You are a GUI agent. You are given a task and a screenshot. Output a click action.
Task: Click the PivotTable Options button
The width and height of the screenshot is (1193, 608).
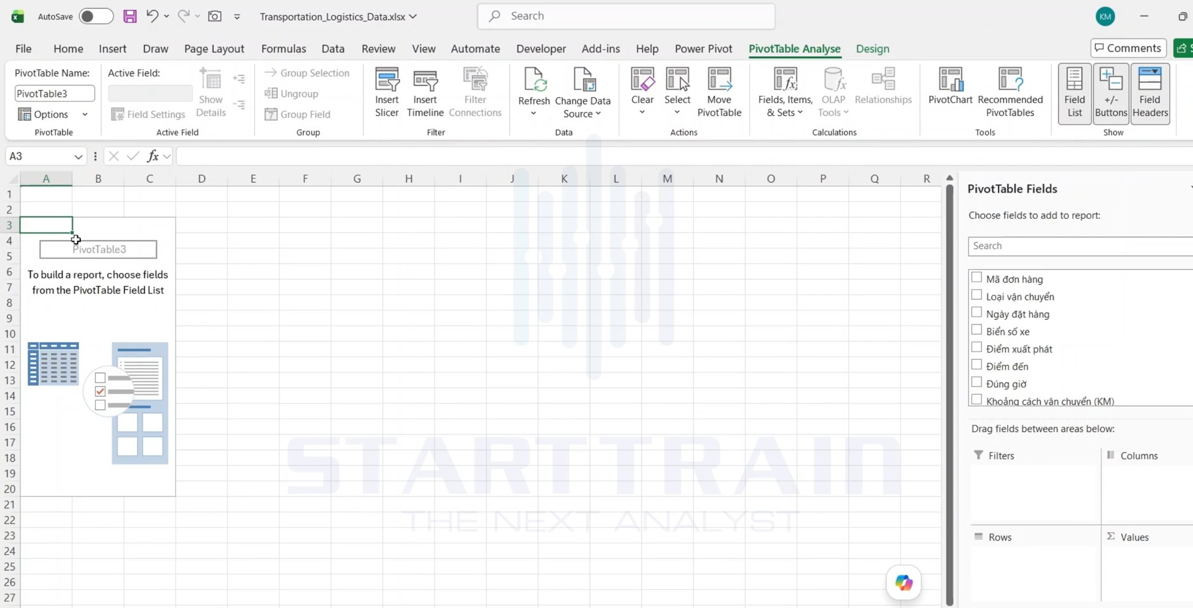pos(44,114)
